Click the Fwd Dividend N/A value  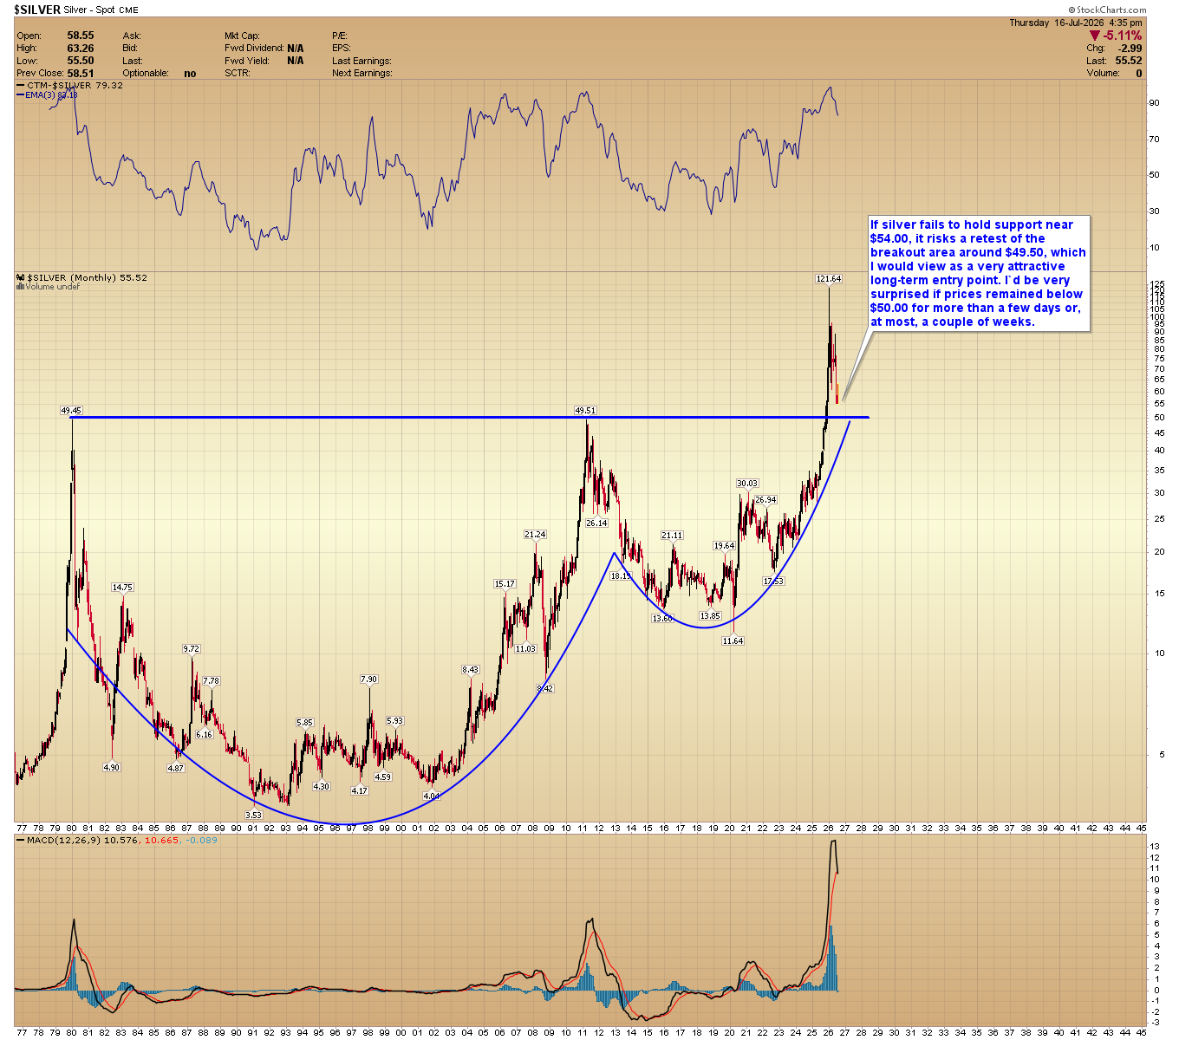tap(296, 49)
